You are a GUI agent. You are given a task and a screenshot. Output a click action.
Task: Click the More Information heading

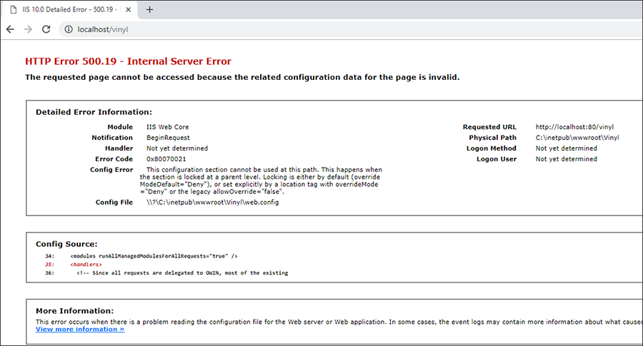pyautogui.click(x=74, y=311)
